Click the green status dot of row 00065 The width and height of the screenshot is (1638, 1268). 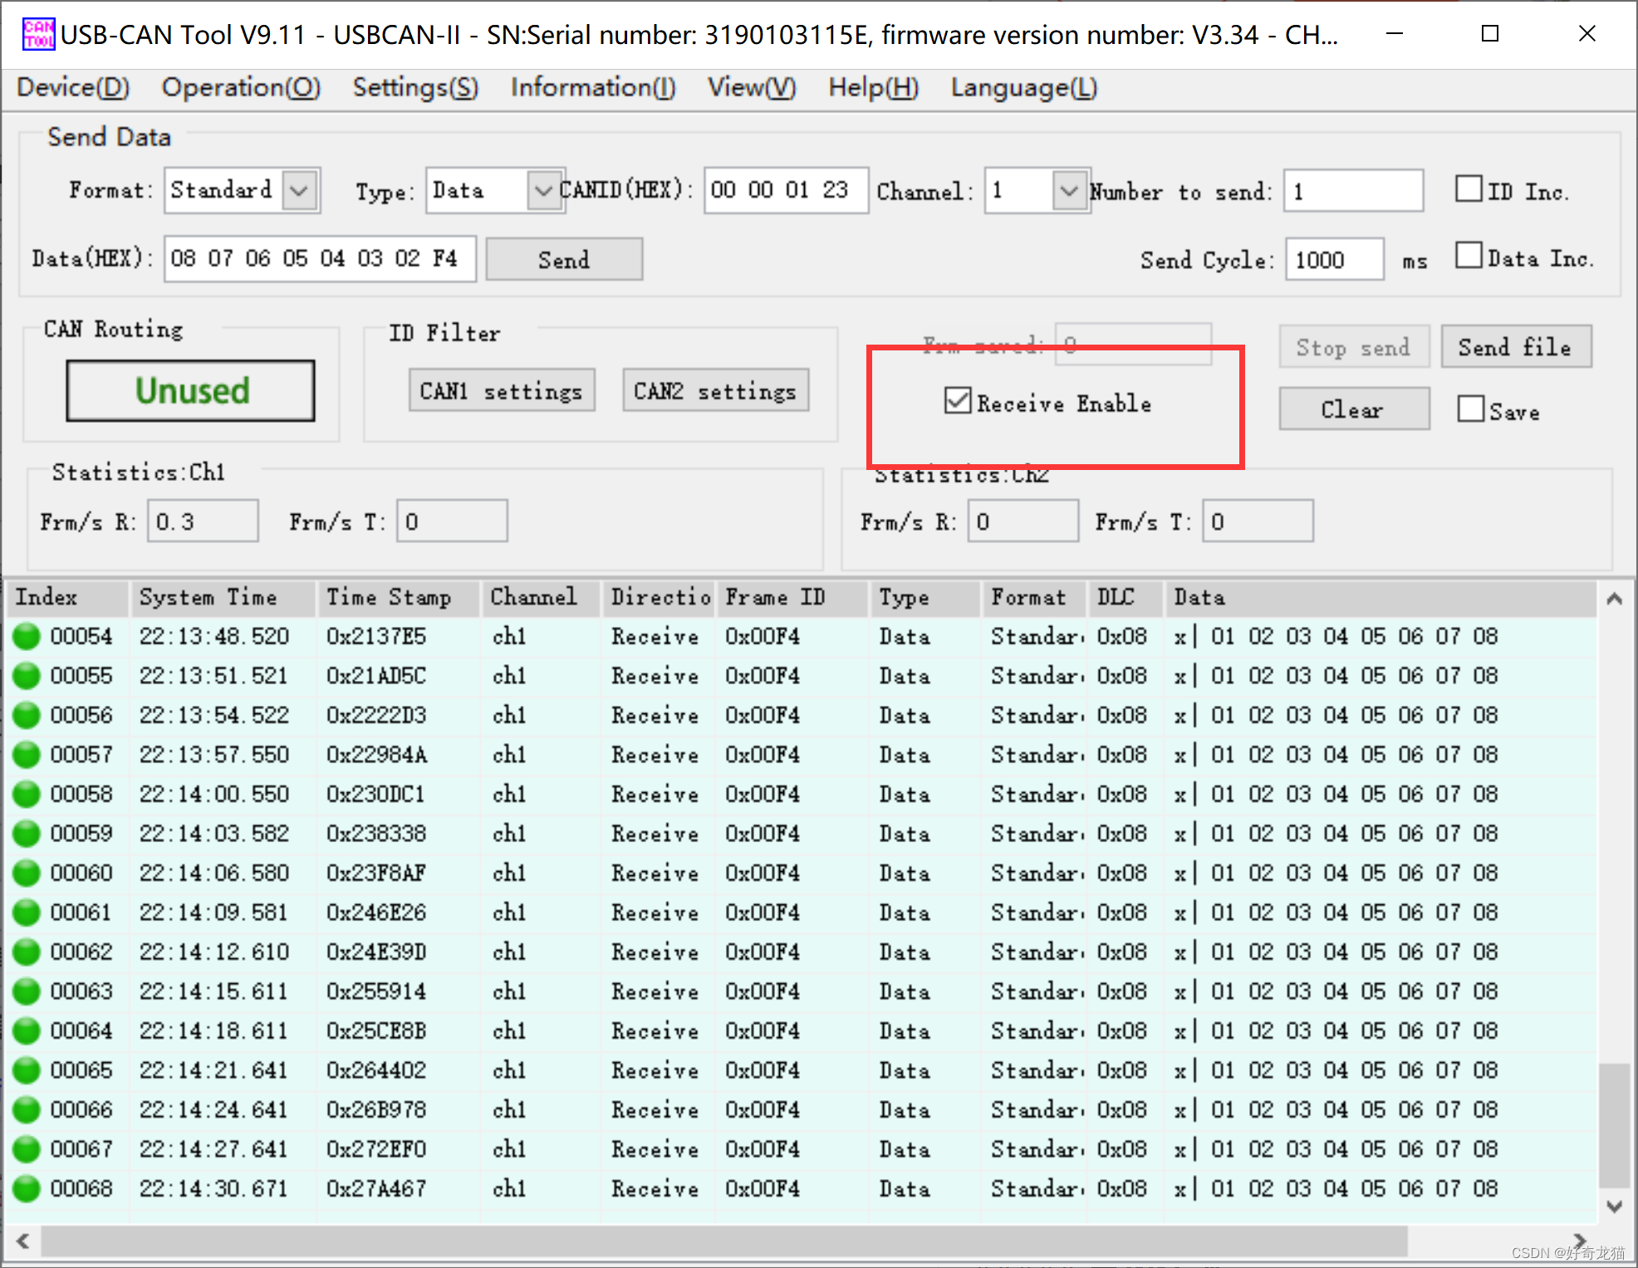tap(27, 1070)
